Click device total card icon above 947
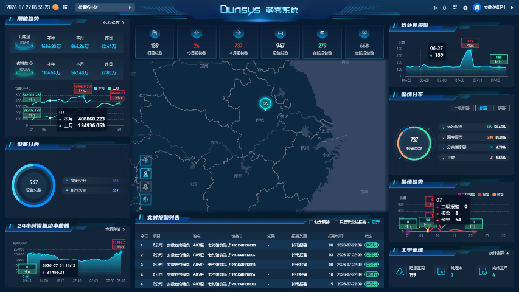 (x=280, y=33)
